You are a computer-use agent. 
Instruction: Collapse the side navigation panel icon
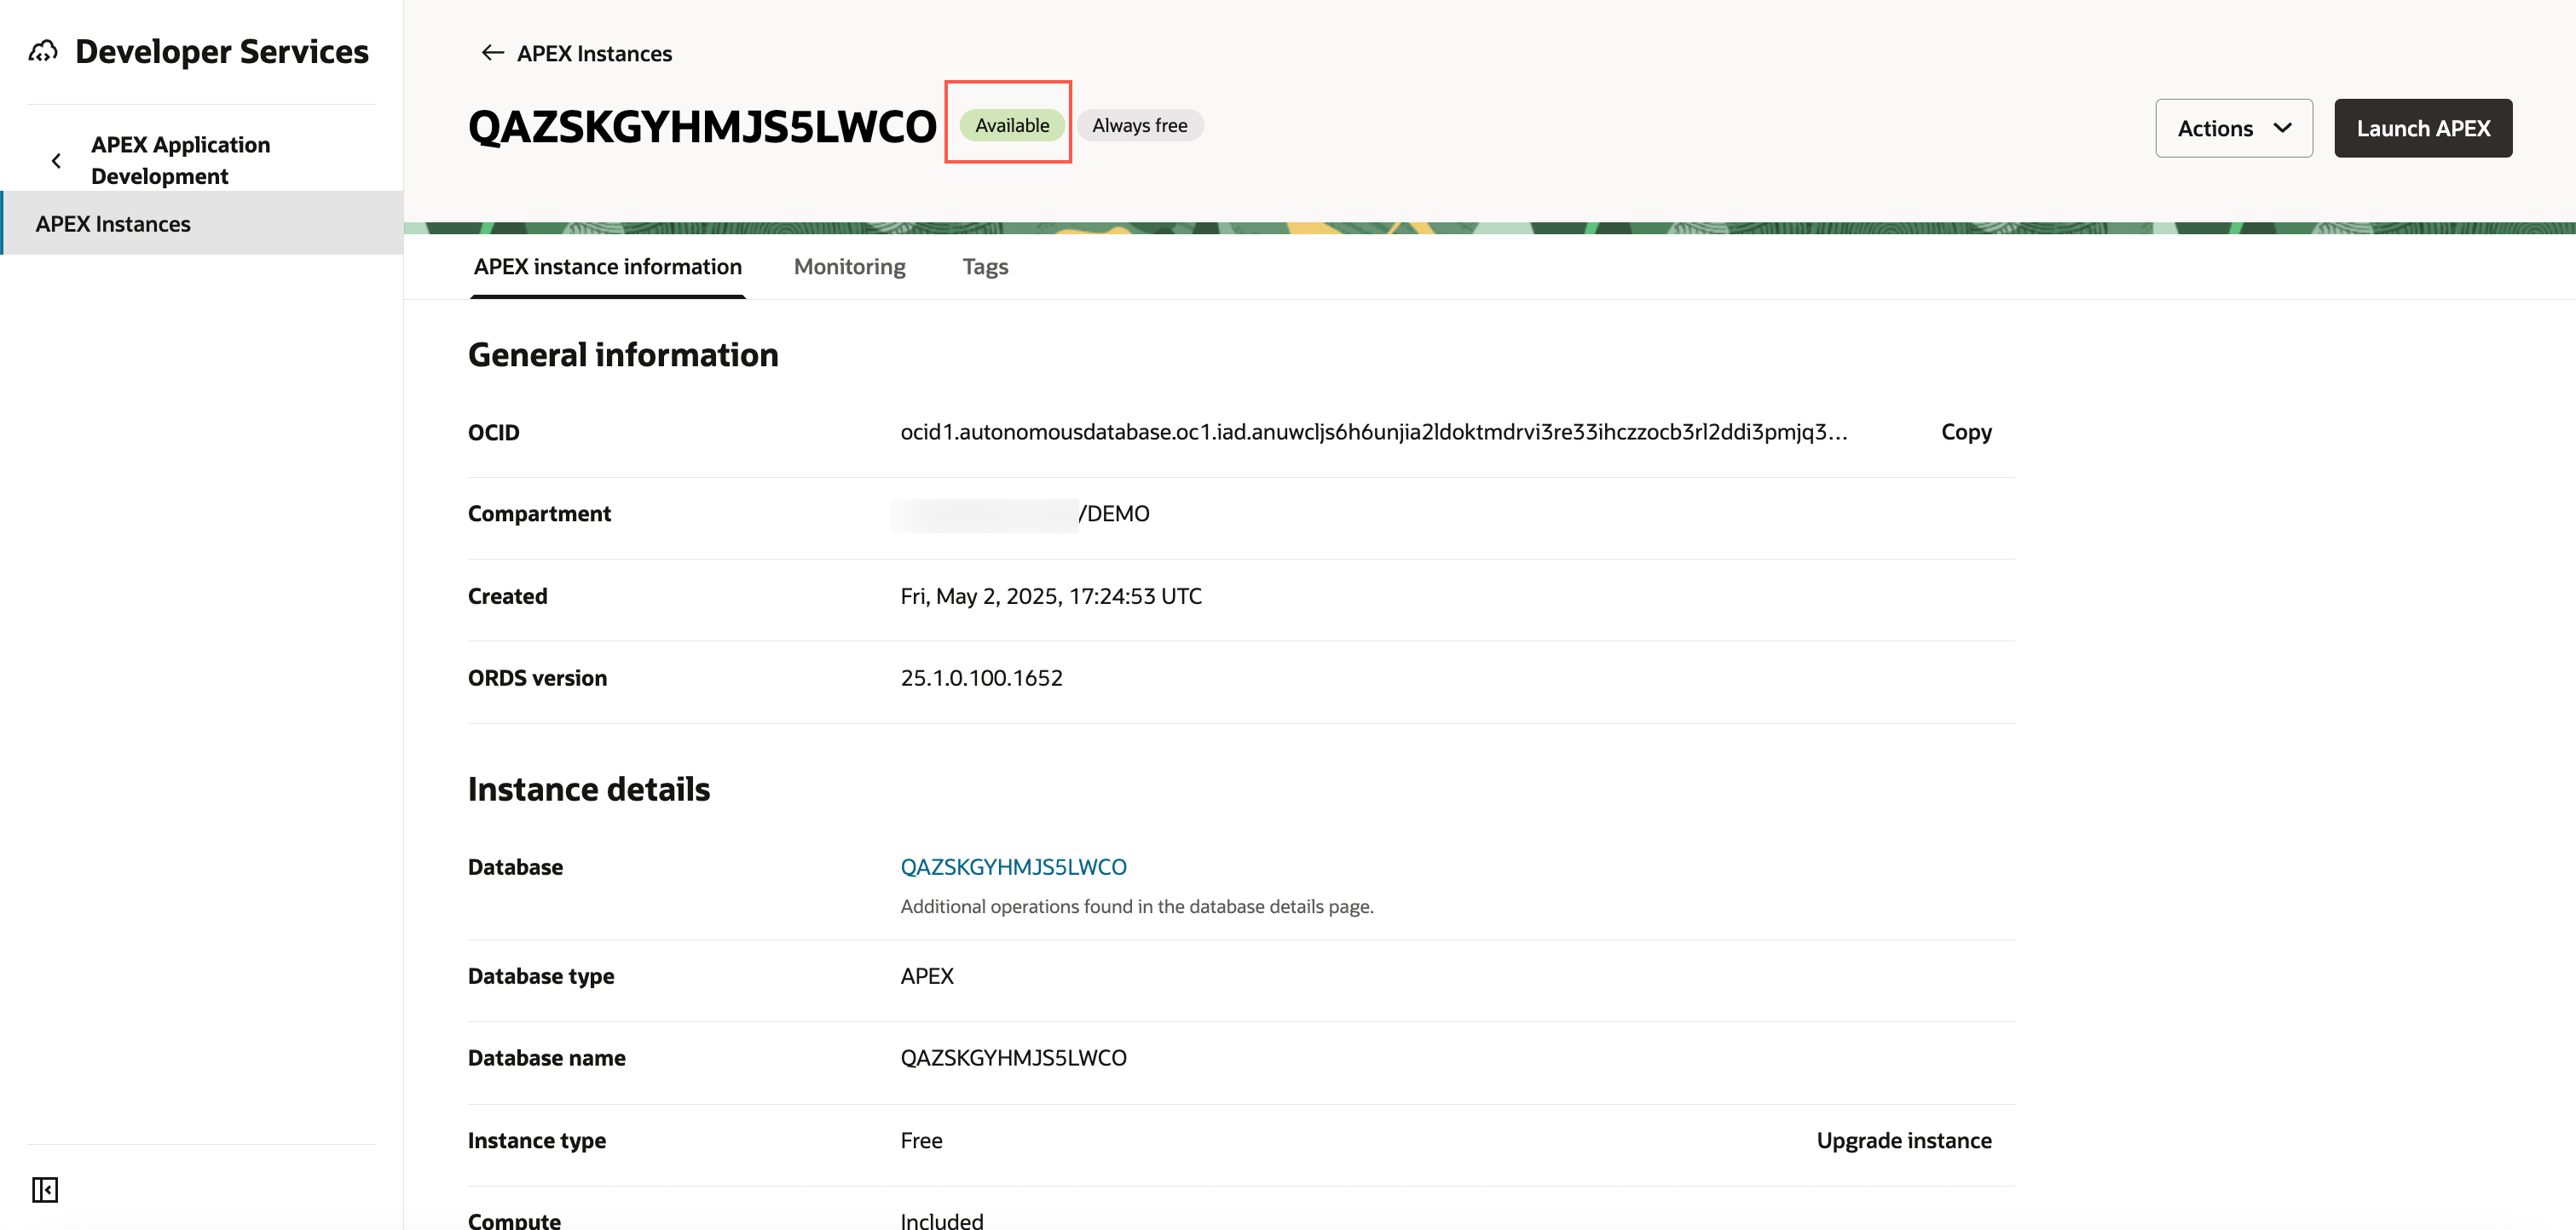point(45,1189)
